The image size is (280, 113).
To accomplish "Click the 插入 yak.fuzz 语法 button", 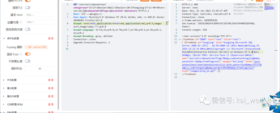I will 36,47.
